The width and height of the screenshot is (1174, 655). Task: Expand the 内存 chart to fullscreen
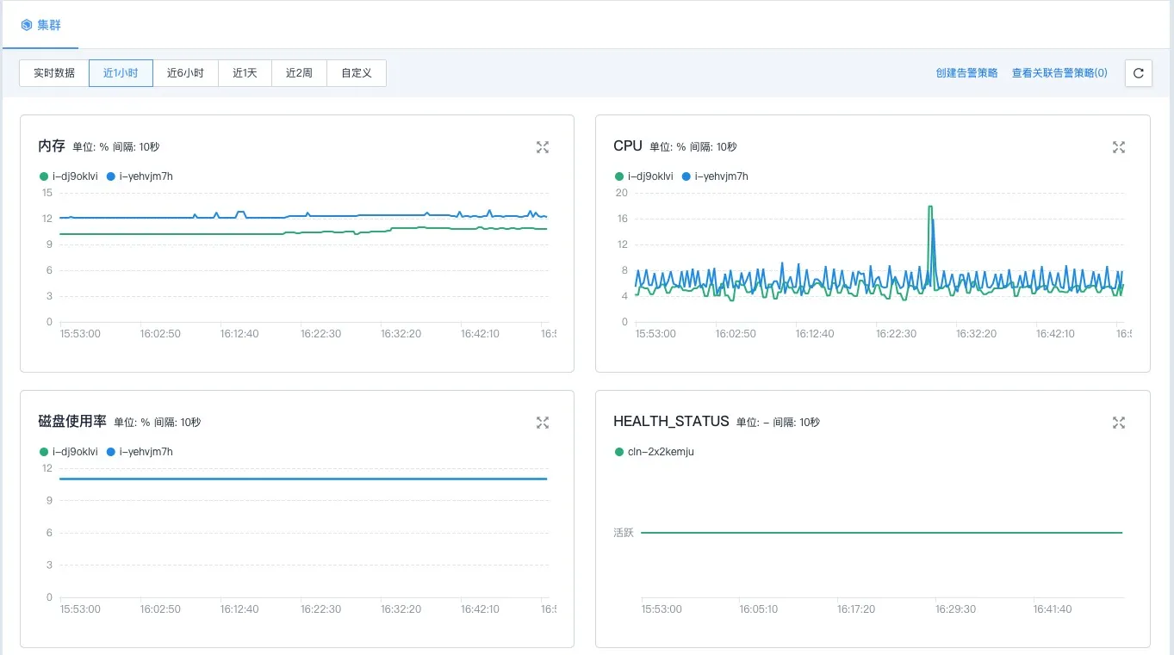pos(543,147)
